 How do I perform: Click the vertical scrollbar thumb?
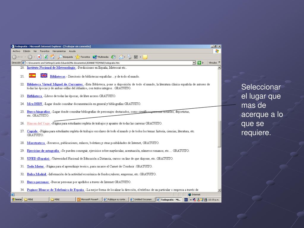(219, 134)
